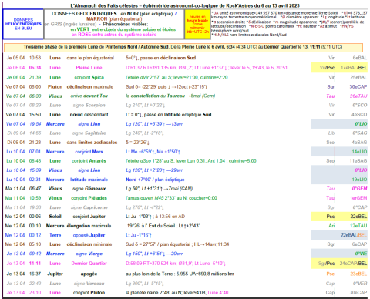The image size is (370, 299).
Task: Click time "15:39" in the Vénus signe Lion row
Action: coord(35,170)
